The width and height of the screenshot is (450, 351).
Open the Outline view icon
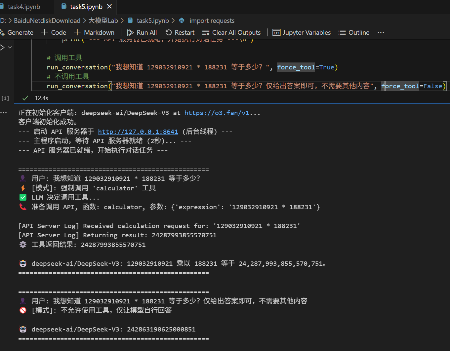pos(342,32)
